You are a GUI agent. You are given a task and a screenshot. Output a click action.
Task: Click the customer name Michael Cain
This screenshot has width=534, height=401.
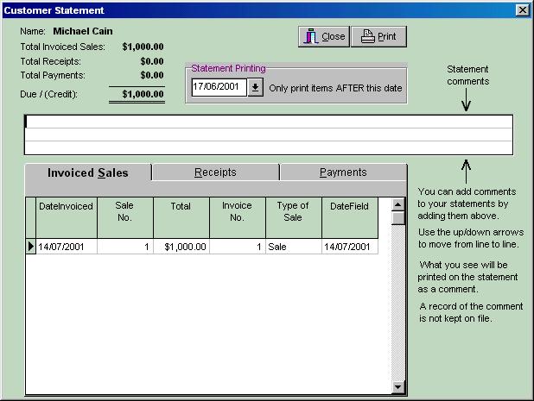click(83, 31)
